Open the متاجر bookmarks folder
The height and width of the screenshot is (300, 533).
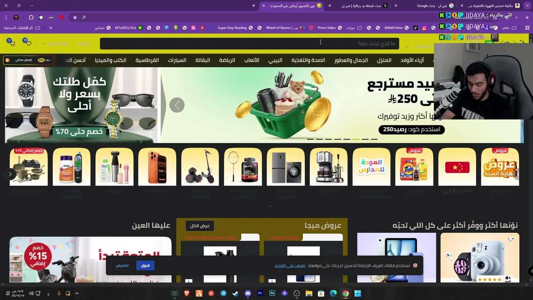coord(509,28)
